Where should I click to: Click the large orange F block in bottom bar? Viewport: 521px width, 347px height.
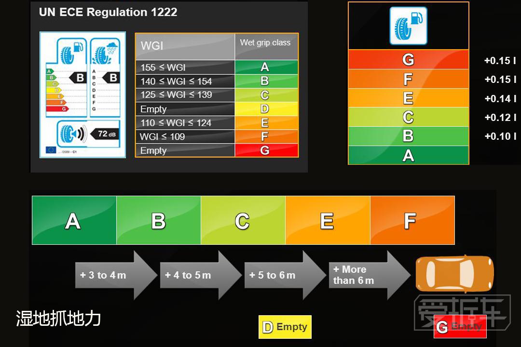tap(412, 220)
